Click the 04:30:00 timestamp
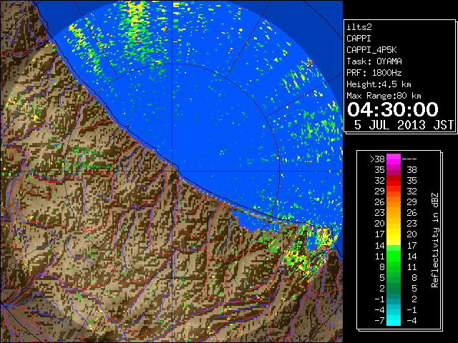The image size is (458, 343). coord(393,109)
